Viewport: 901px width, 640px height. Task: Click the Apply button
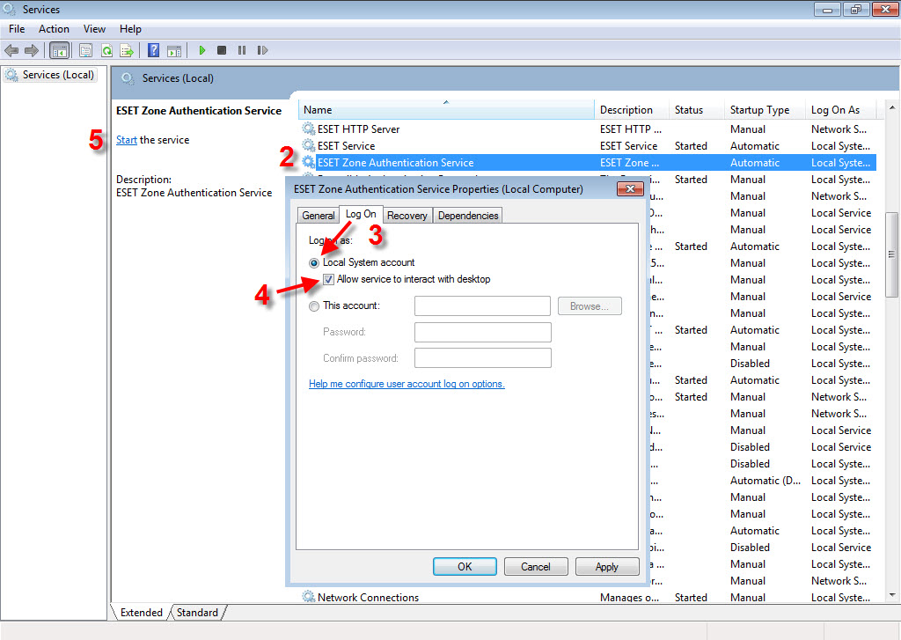(607, 566)
